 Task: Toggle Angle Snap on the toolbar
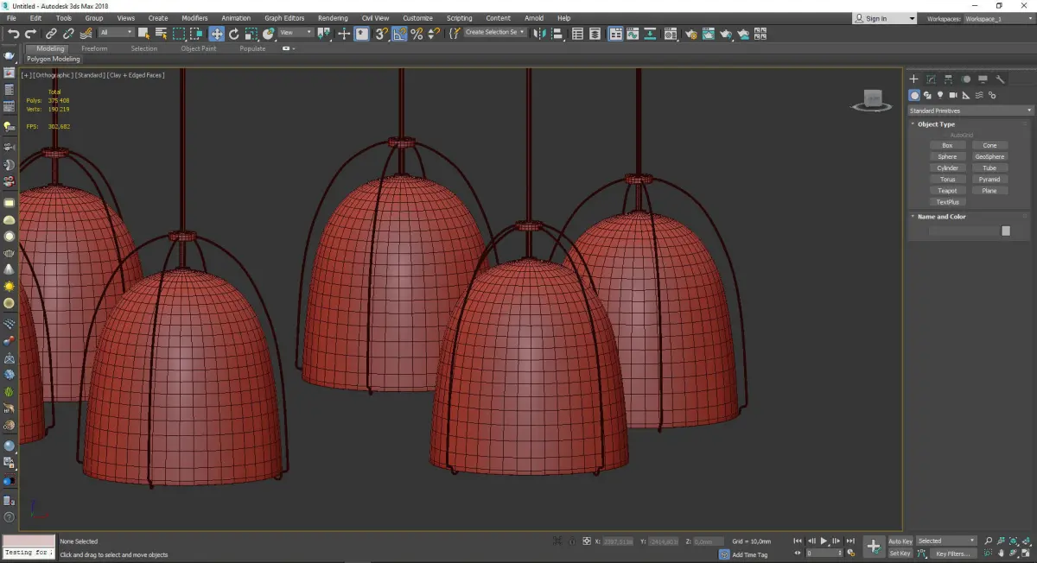(399, 34)
